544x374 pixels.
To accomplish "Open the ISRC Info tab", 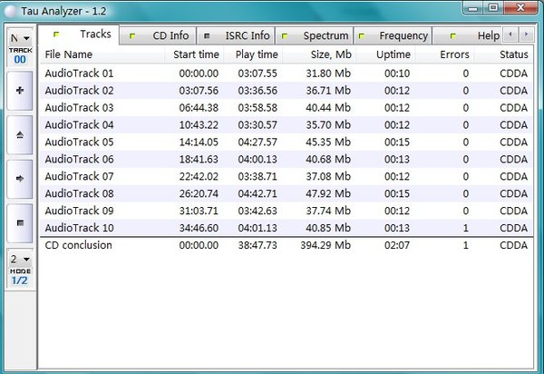I will coord(236,35).
